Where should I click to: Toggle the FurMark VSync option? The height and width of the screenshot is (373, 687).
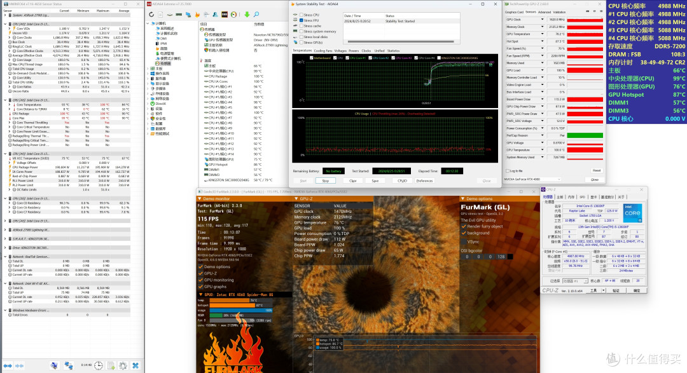(x=469, y=241)
